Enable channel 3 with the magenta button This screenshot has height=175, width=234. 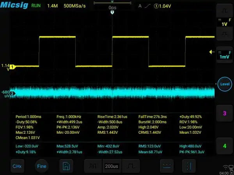click(224, 114)
